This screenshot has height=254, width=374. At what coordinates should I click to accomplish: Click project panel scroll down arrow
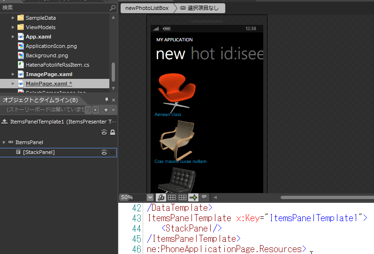click(113, 88)
